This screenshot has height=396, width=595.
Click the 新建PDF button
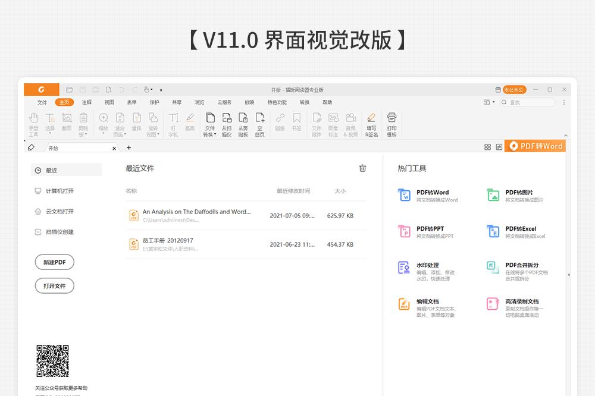(54, 262)
